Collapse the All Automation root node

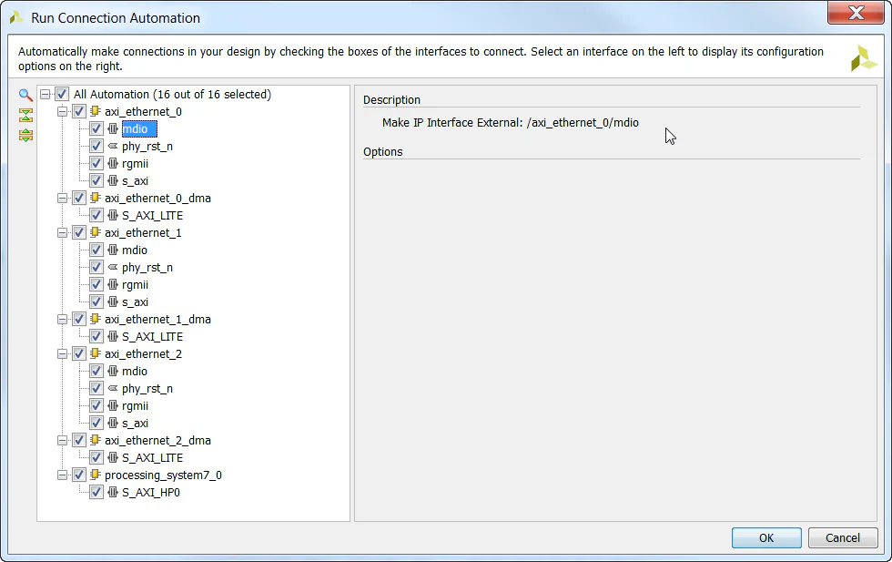pos(45,94)
